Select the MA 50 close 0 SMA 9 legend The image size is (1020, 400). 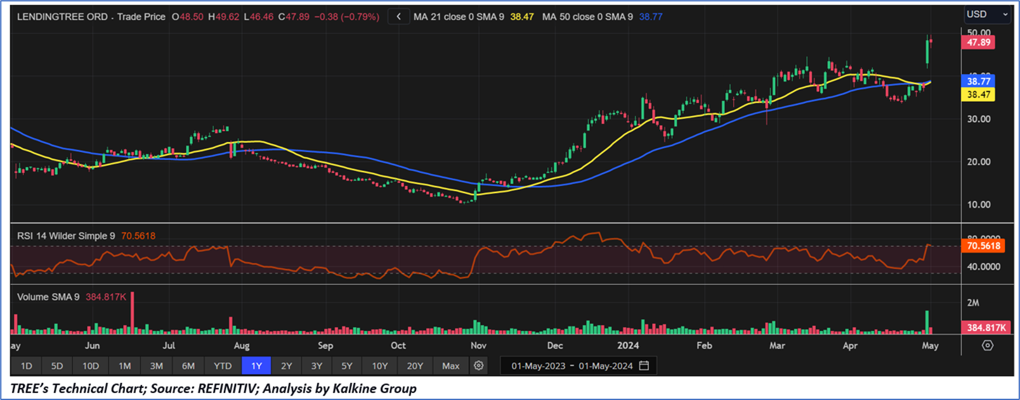[x=587, y=16]
